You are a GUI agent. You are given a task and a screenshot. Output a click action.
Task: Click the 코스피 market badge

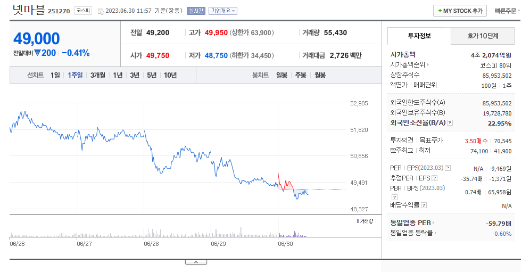click(83, 11)
